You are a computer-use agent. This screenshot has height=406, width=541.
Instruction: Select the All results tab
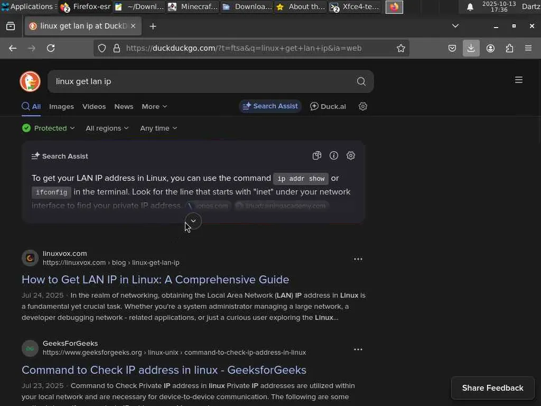coord(31,107)
